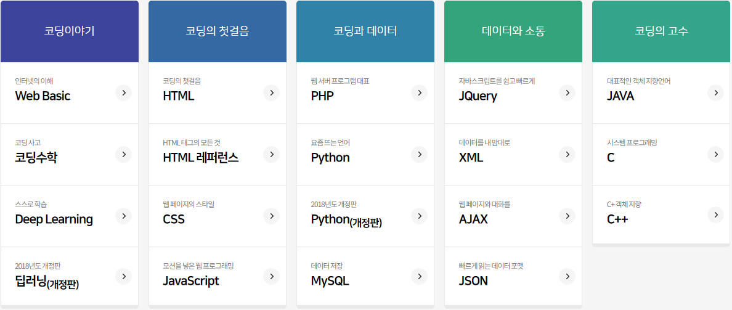Select the 코딩의 고수 category header

(662, 31)
